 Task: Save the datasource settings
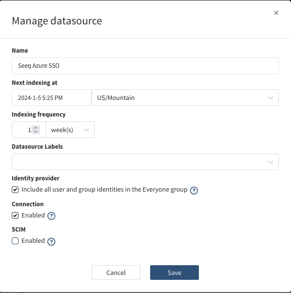pyautogui.click(x=175, y=273)
